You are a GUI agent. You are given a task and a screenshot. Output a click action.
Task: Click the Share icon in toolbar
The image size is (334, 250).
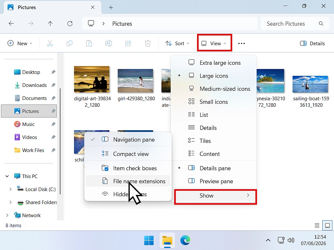pos(128,43)
